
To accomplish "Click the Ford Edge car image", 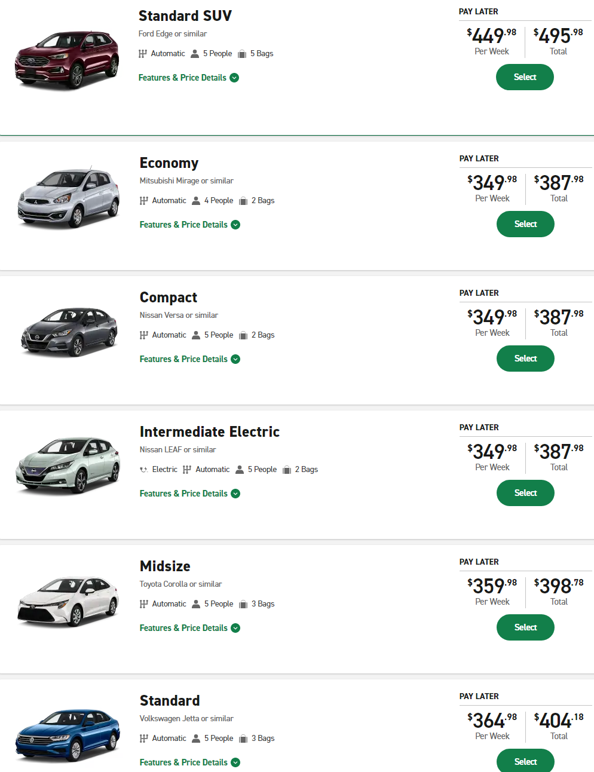I will click(67, 60).
